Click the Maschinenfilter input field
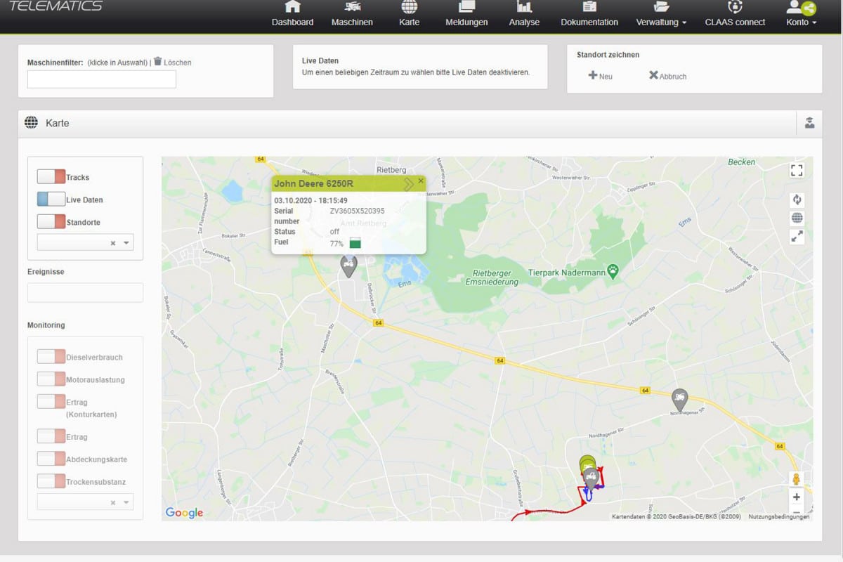Viewport: 843px width, 562px height. [x=102, y=79]
